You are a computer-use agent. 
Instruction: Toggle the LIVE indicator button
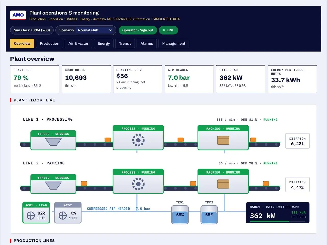(x=168, y=30)
